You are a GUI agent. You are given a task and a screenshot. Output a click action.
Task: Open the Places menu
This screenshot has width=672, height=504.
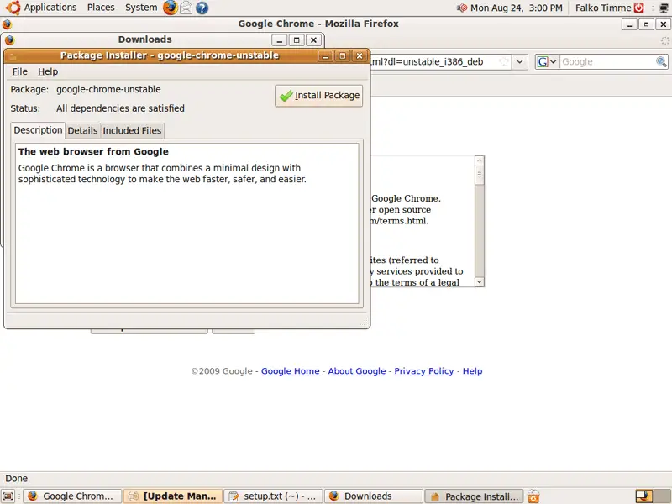point(101,8)
